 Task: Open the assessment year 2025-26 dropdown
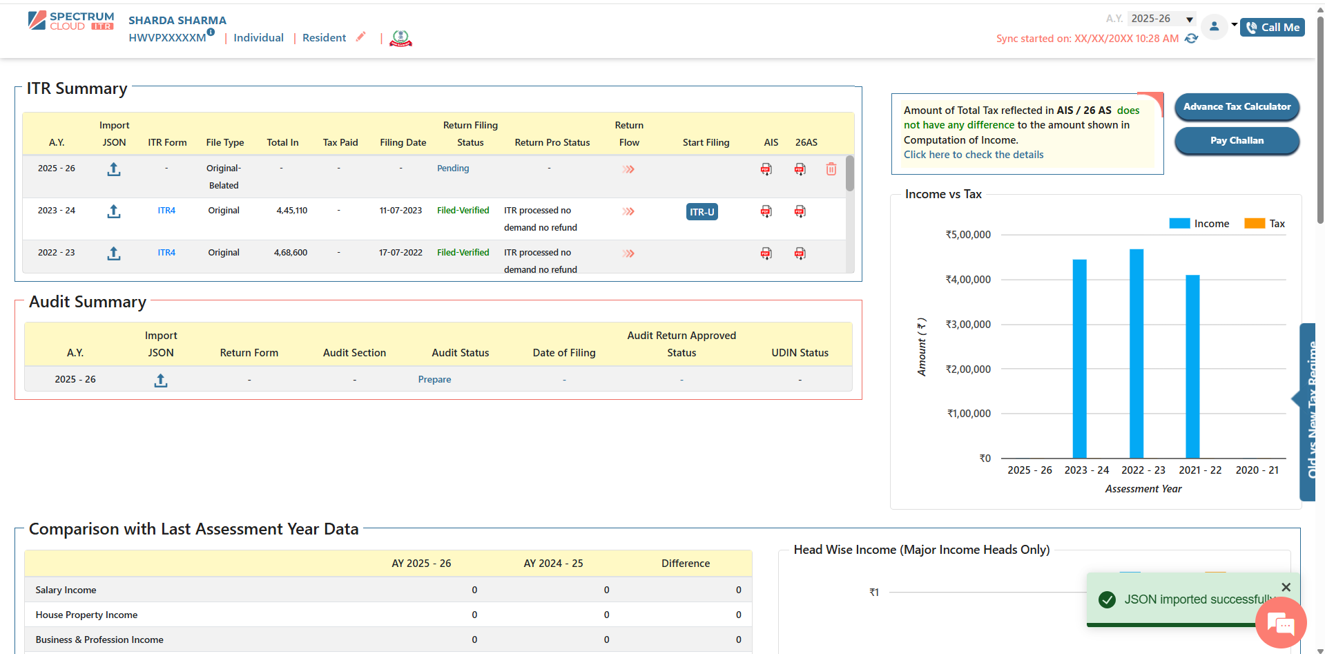coord(1161,19)
